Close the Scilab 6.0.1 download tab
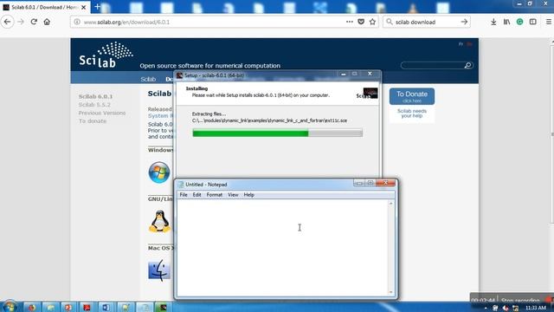This screenshot has height=312, width=554. (84, 7)
